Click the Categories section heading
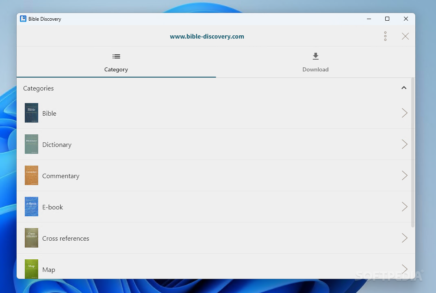Image resolution: width=436 pixels, height=293 pixels. (x=38, y=88)
